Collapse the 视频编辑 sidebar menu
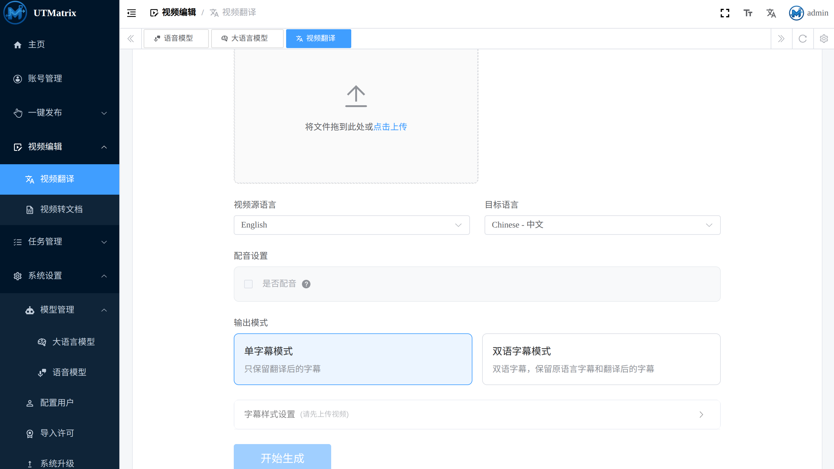The width and height of the screenshot is (834, 469). point(60,147)
